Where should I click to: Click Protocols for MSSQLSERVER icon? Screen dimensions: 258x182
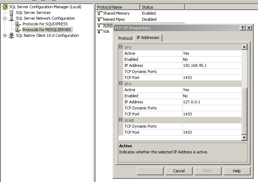(x=18, y=30)
